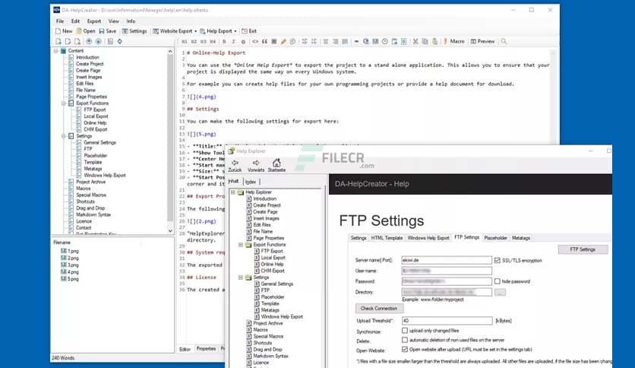
Task: Switch to the Placeholder tab
Action: [495, 238]
